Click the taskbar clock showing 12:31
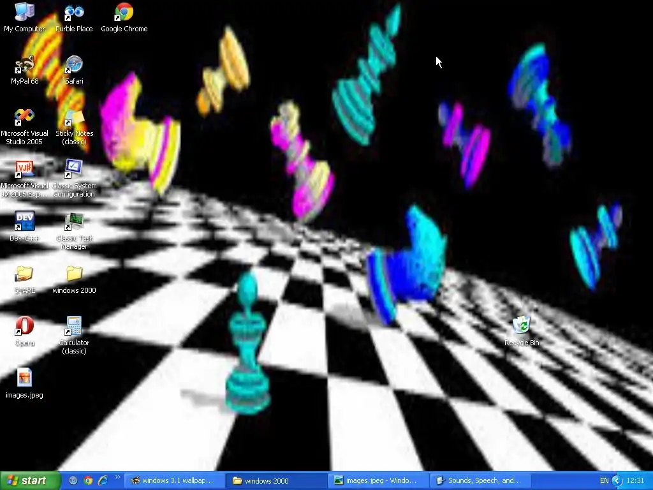653x490 pixels. click(x=636, y=481)
